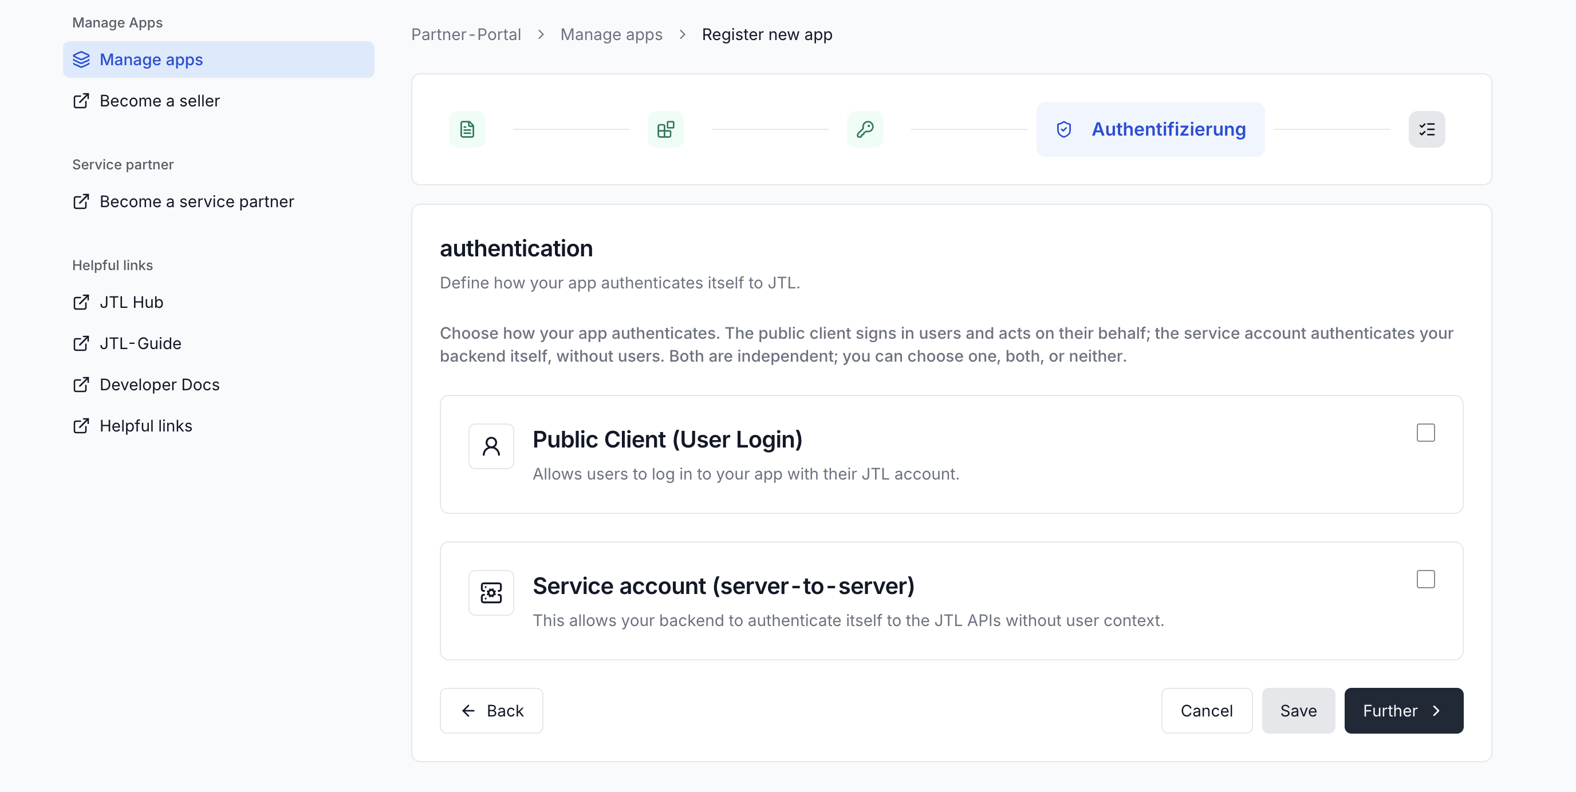Click the layers icon next to Manage apps
This screenshot has height=792, width=1576.
click(x=81, y=60)
